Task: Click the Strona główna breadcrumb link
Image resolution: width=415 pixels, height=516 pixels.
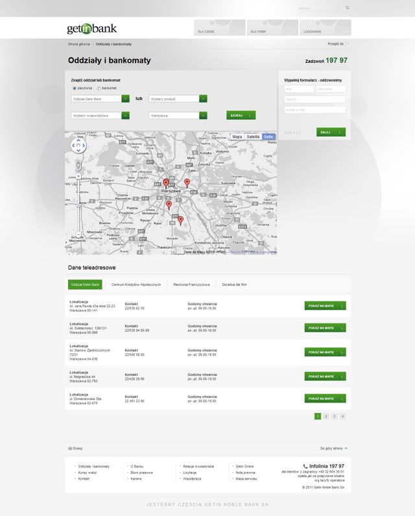Action: point(78,44)
